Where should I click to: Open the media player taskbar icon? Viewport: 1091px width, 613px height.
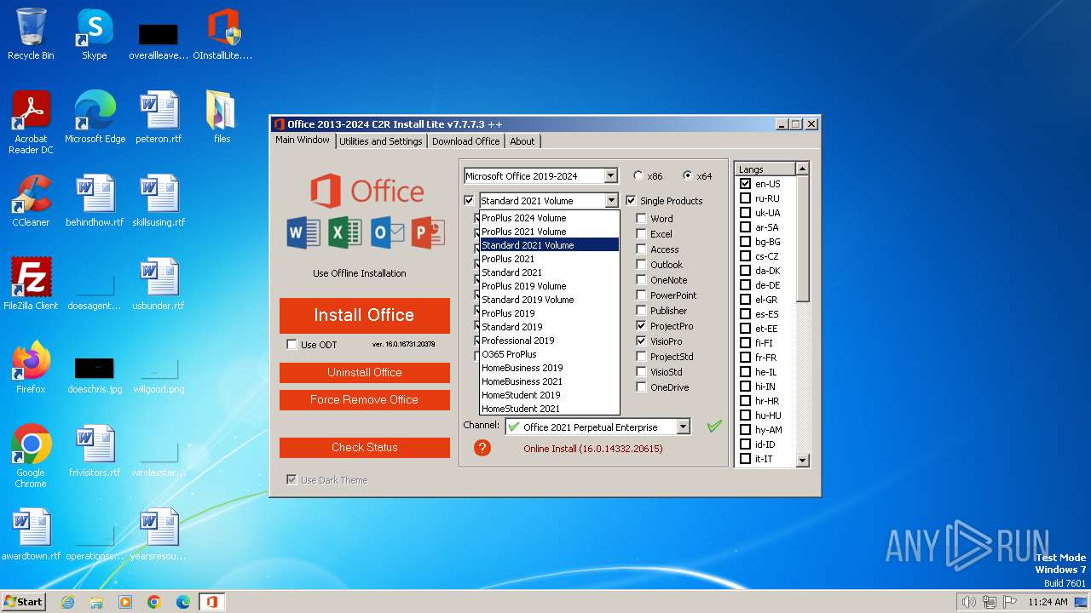(125, 602)
